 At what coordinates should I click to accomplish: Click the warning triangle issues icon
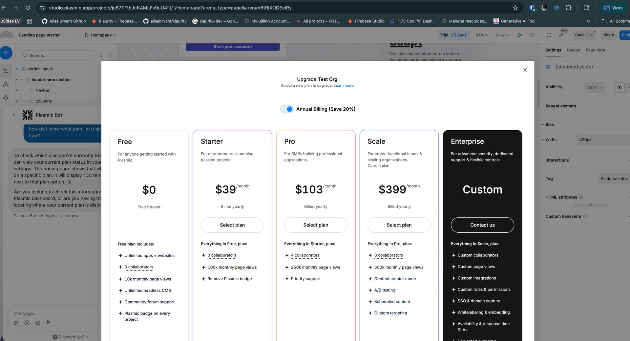tap(6, 85)
